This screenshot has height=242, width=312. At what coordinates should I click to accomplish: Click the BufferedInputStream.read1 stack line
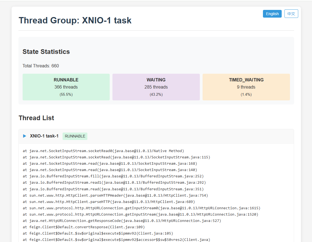(114, 183)
